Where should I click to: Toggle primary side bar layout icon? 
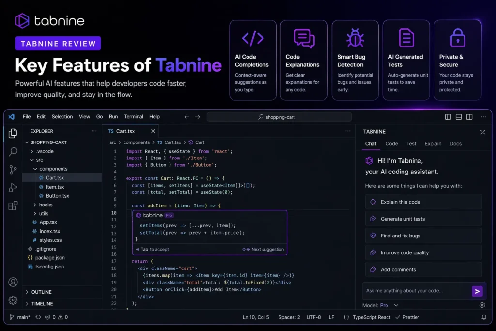(448, 117)
